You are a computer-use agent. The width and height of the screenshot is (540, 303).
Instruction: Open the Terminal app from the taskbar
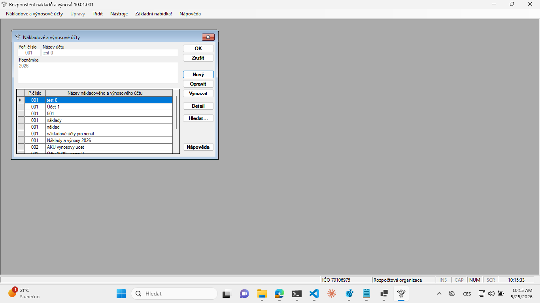pos(297,294)
